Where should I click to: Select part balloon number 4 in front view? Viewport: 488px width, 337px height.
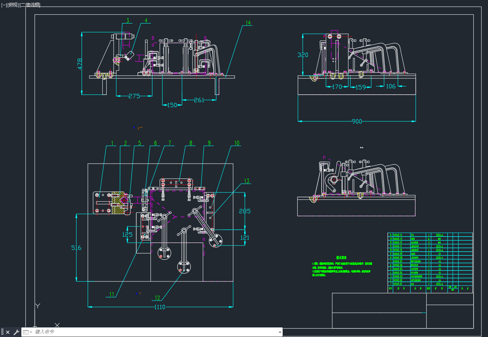(x=146, y=21)
